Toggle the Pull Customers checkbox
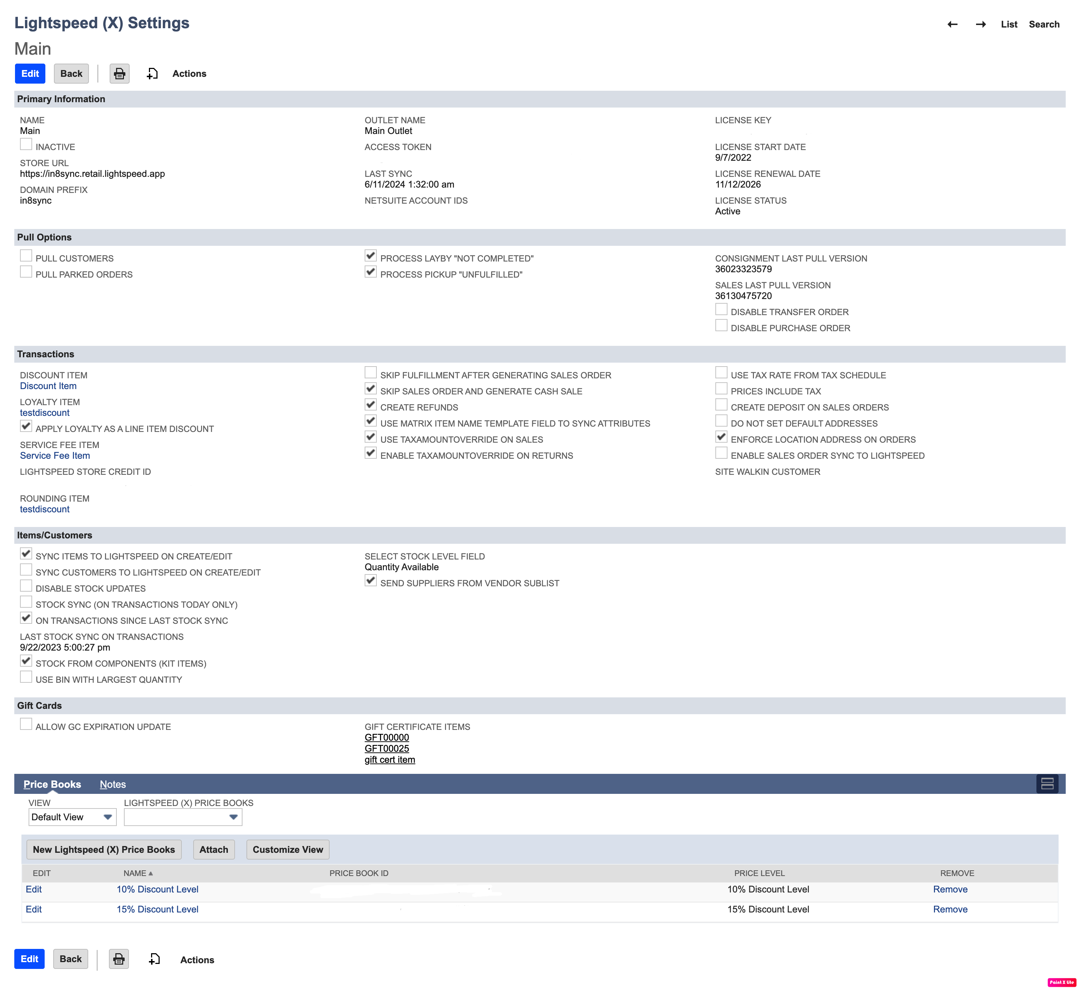Image resolution: width=1080 pixels, height=990 pixels. [26, 256]
